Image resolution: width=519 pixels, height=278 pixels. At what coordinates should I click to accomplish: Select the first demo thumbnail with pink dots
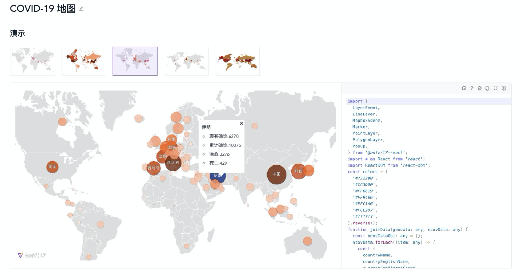pos(32,61)
